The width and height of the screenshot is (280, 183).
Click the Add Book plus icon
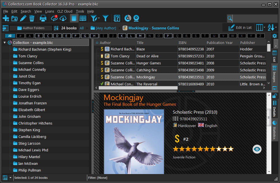pyautogui.click(x=6, y=18)
